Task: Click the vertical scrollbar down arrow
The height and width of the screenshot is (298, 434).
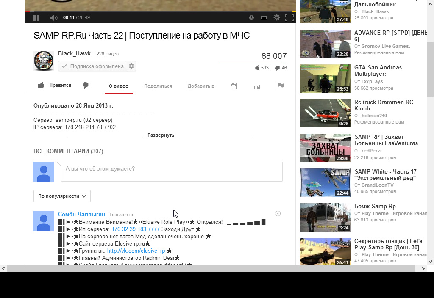Action: 431,261
